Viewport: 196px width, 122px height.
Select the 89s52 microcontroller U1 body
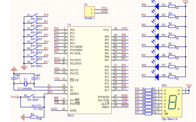89,70
